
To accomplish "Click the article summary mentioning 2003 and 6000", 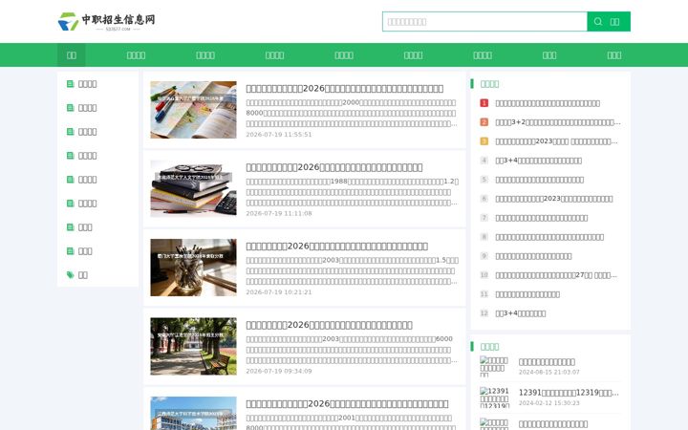I will coord(352,350).
